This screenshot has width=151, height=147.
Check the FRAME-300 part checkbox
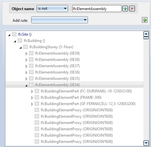[x=37, y=97]
